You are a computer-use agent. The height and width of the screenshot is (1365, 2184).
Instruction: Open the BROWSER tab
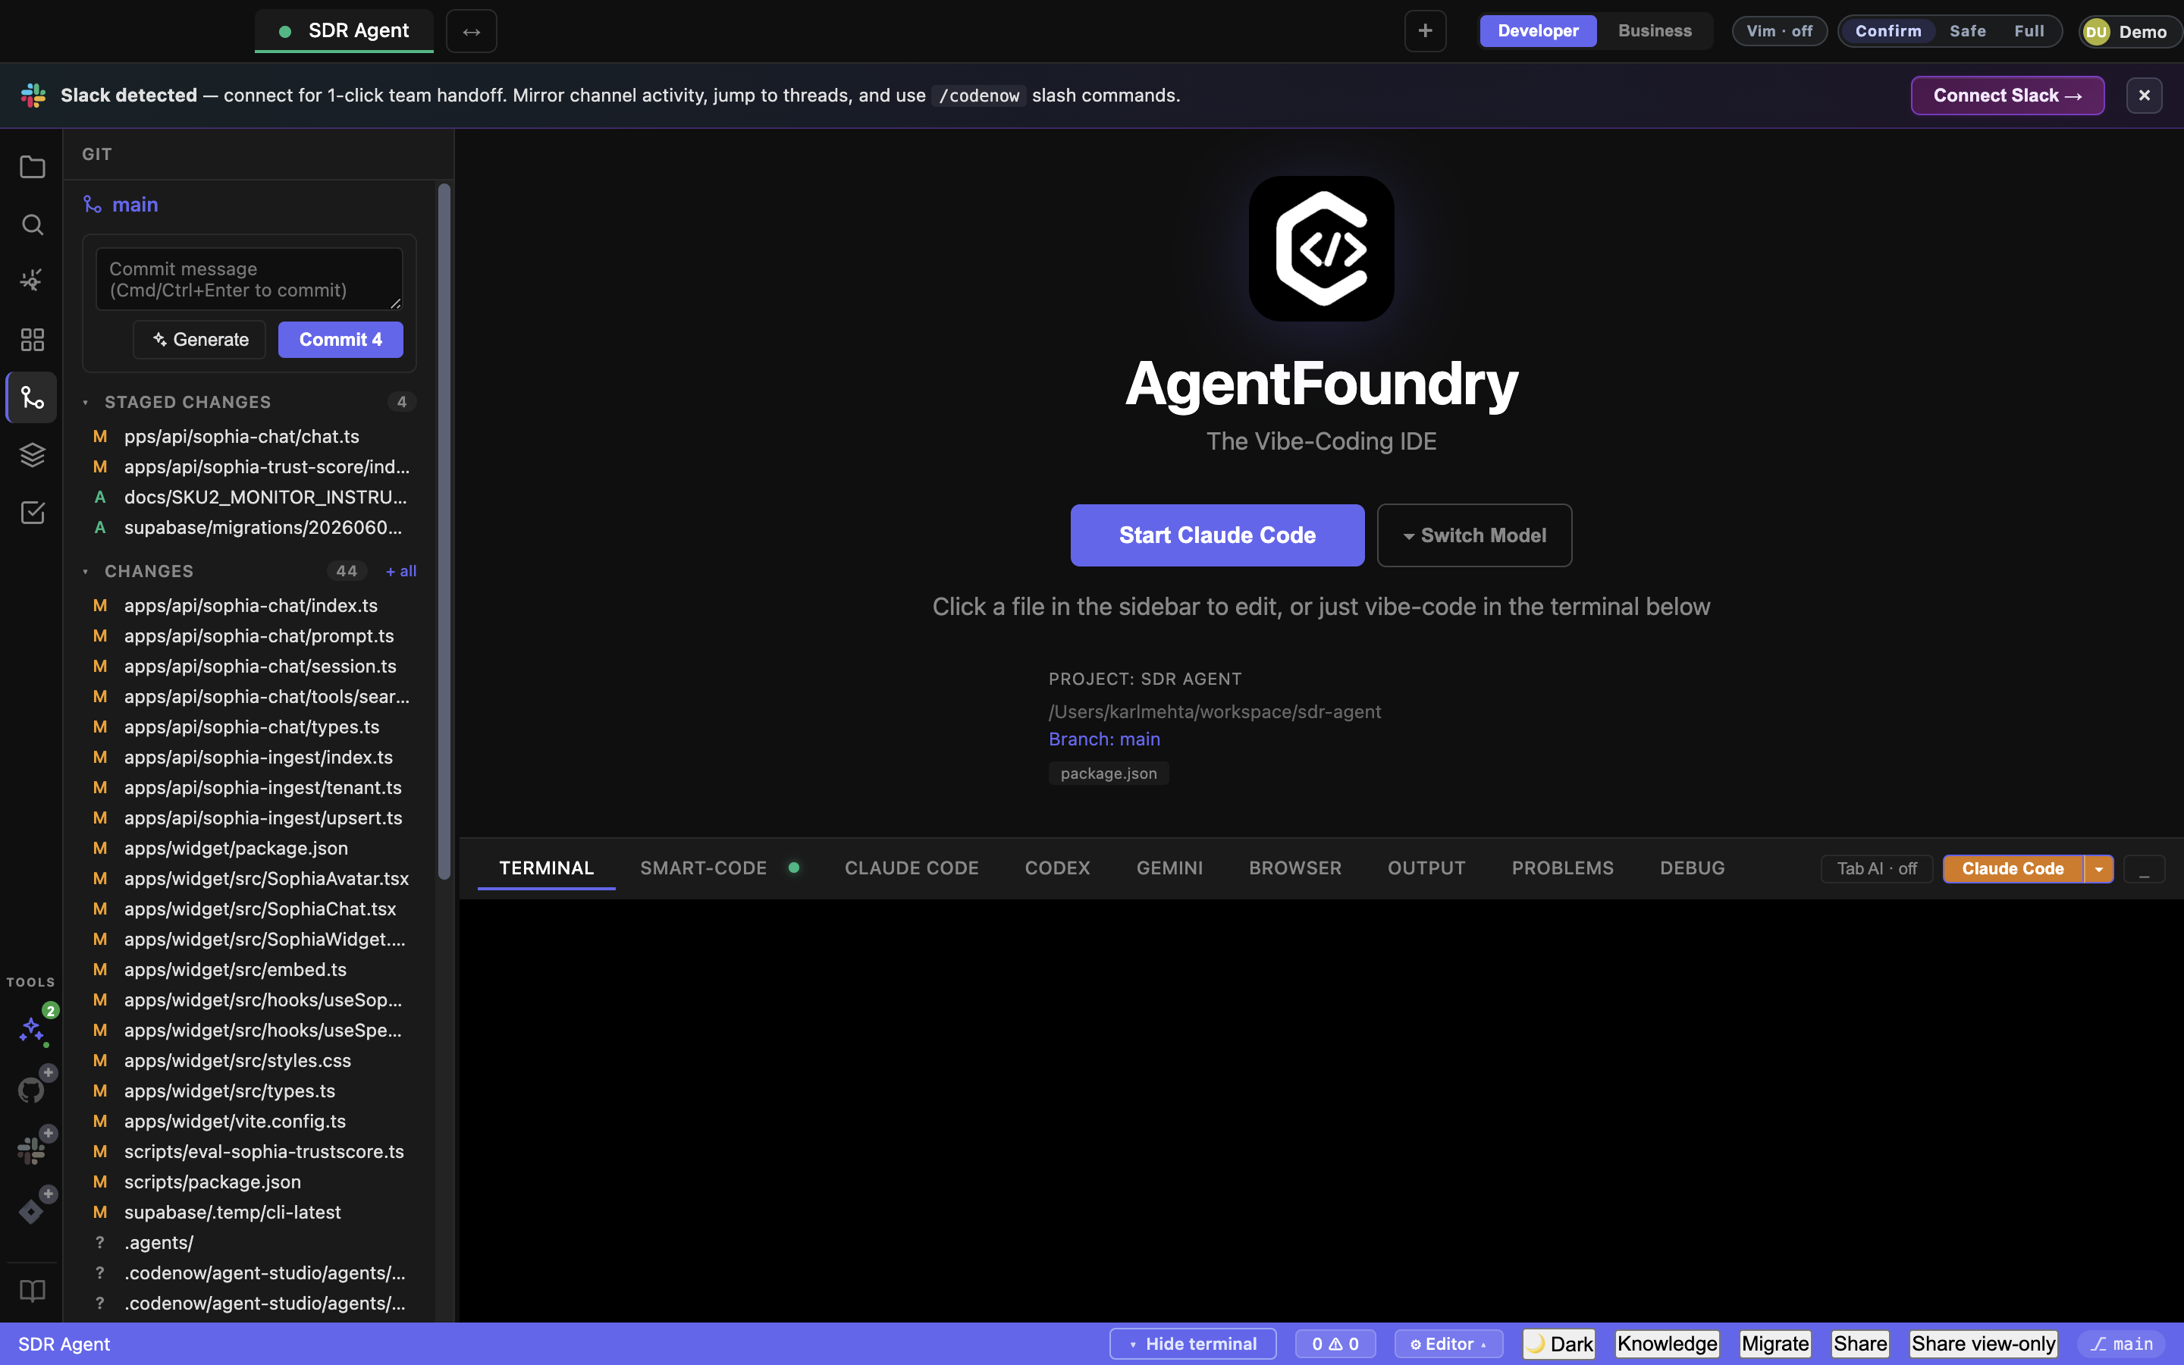click(x=1295, y=868)
